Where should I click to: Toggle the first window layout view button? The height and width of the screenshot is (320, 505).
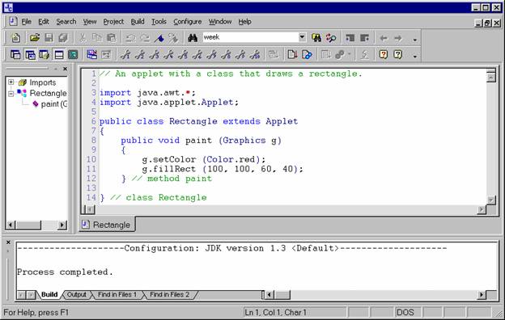point(15,55)
